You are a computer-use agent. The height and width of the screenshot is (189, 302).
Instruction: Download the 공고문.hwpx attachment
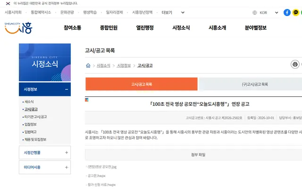pyautogui.click(x=96, y=176)
